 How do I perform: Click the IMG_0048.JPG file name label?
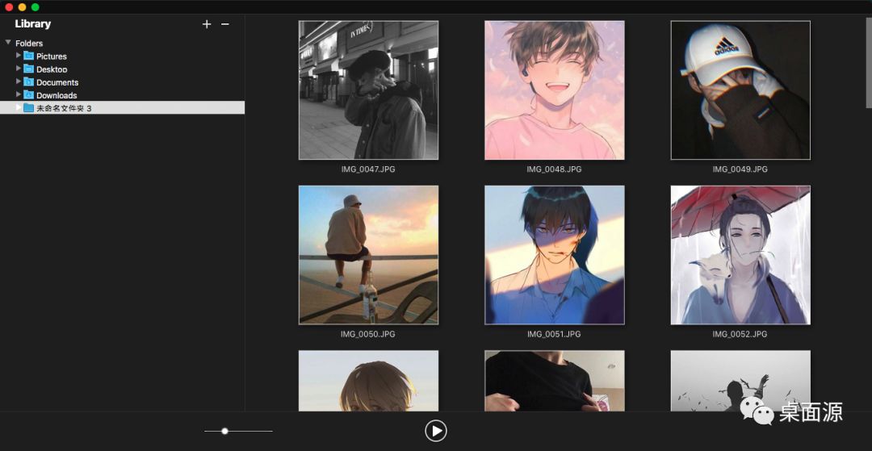coord(554,169)
